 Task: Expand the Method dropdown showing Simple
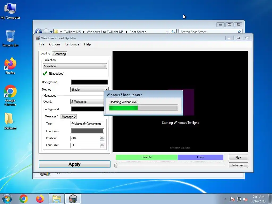point(89,90)
